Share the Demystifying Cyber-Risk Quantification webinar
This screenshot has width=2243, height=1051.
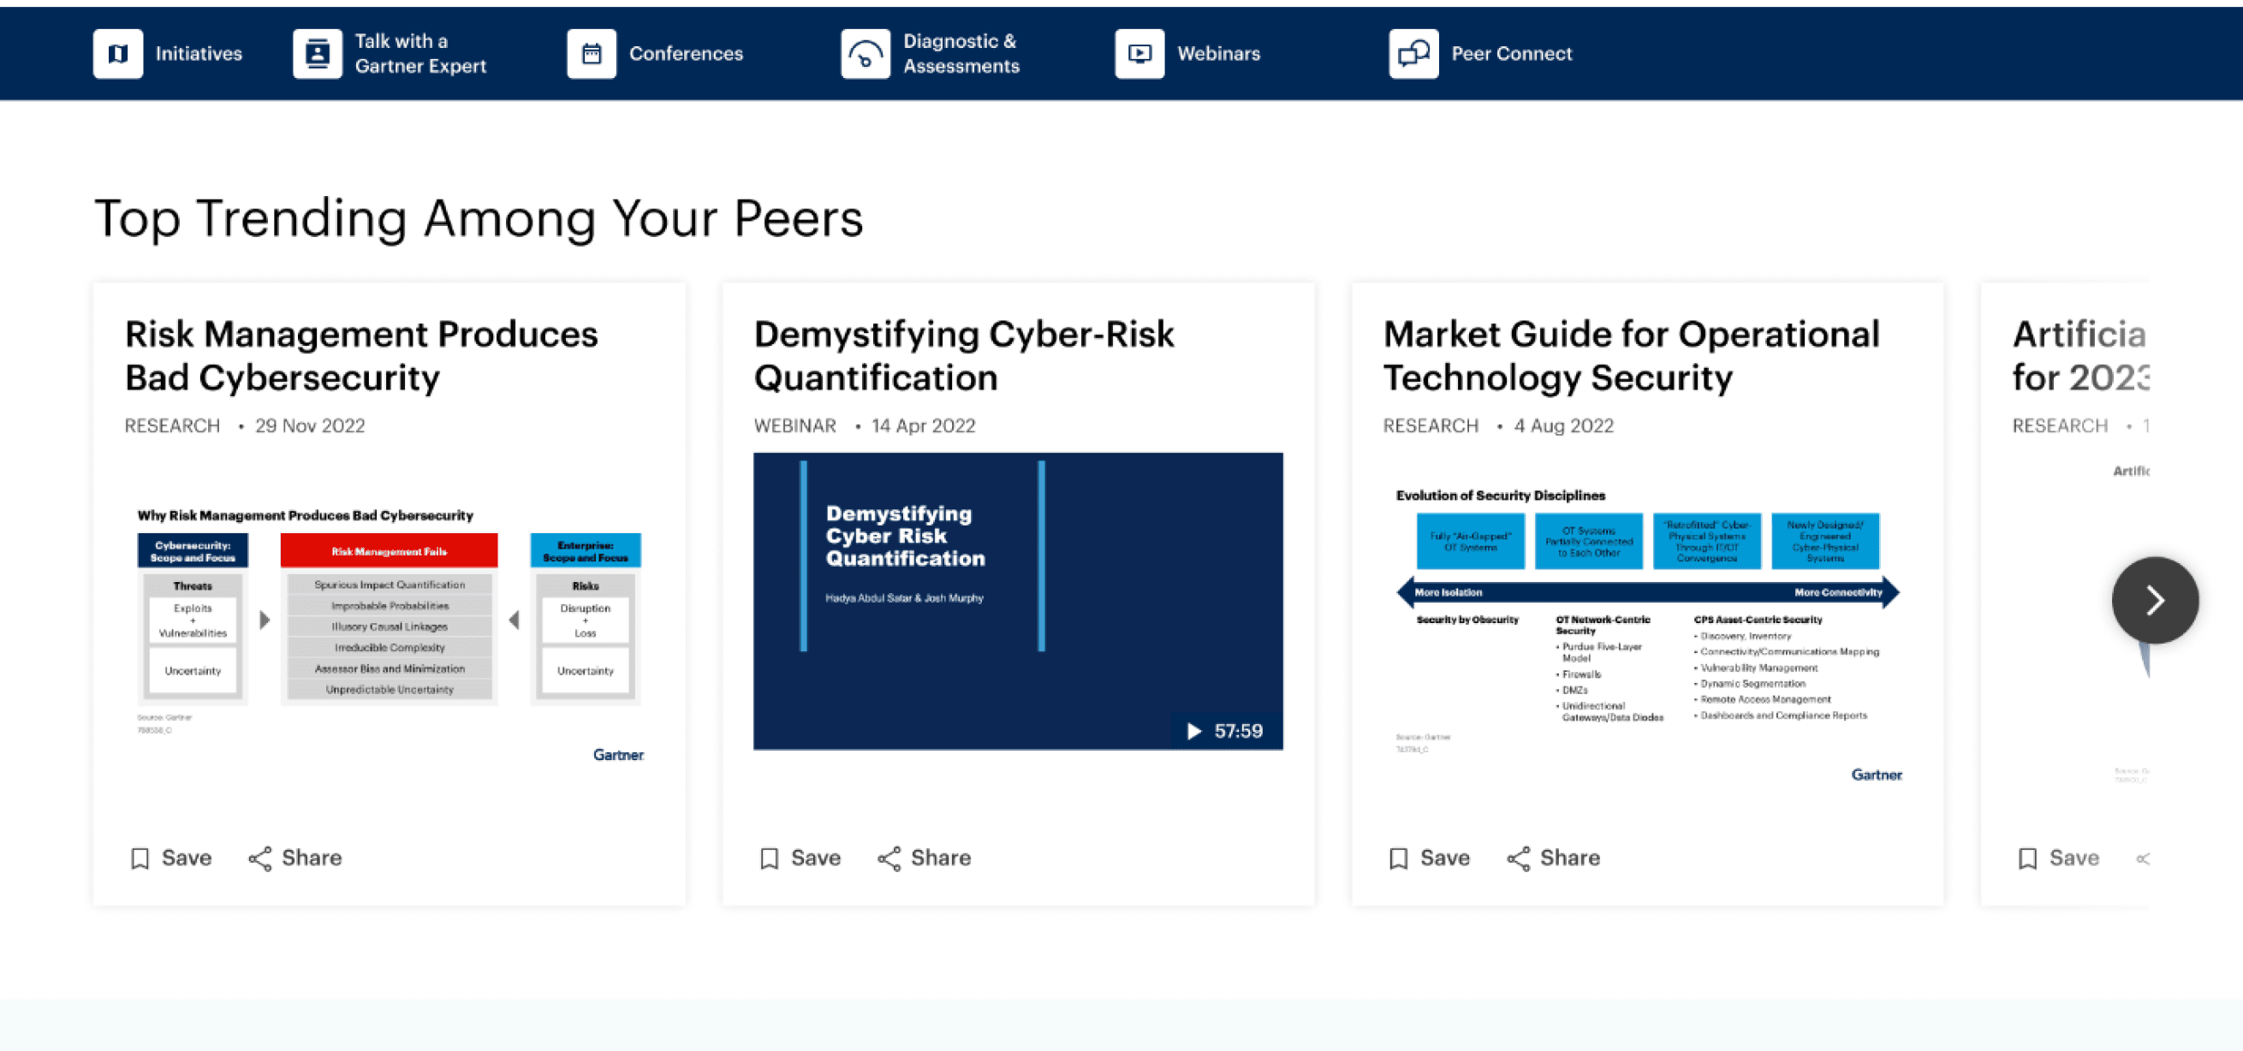[x=925, y=858]
